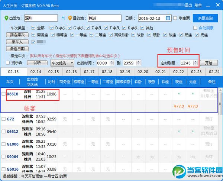The height and width of the screenshot is (181, 223).
Task: Click the green departure location pin icon
Action: pos(6,18)
